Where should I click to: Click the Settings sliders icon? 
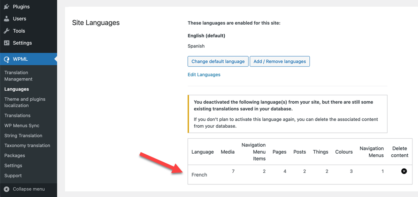pos(7,43)
